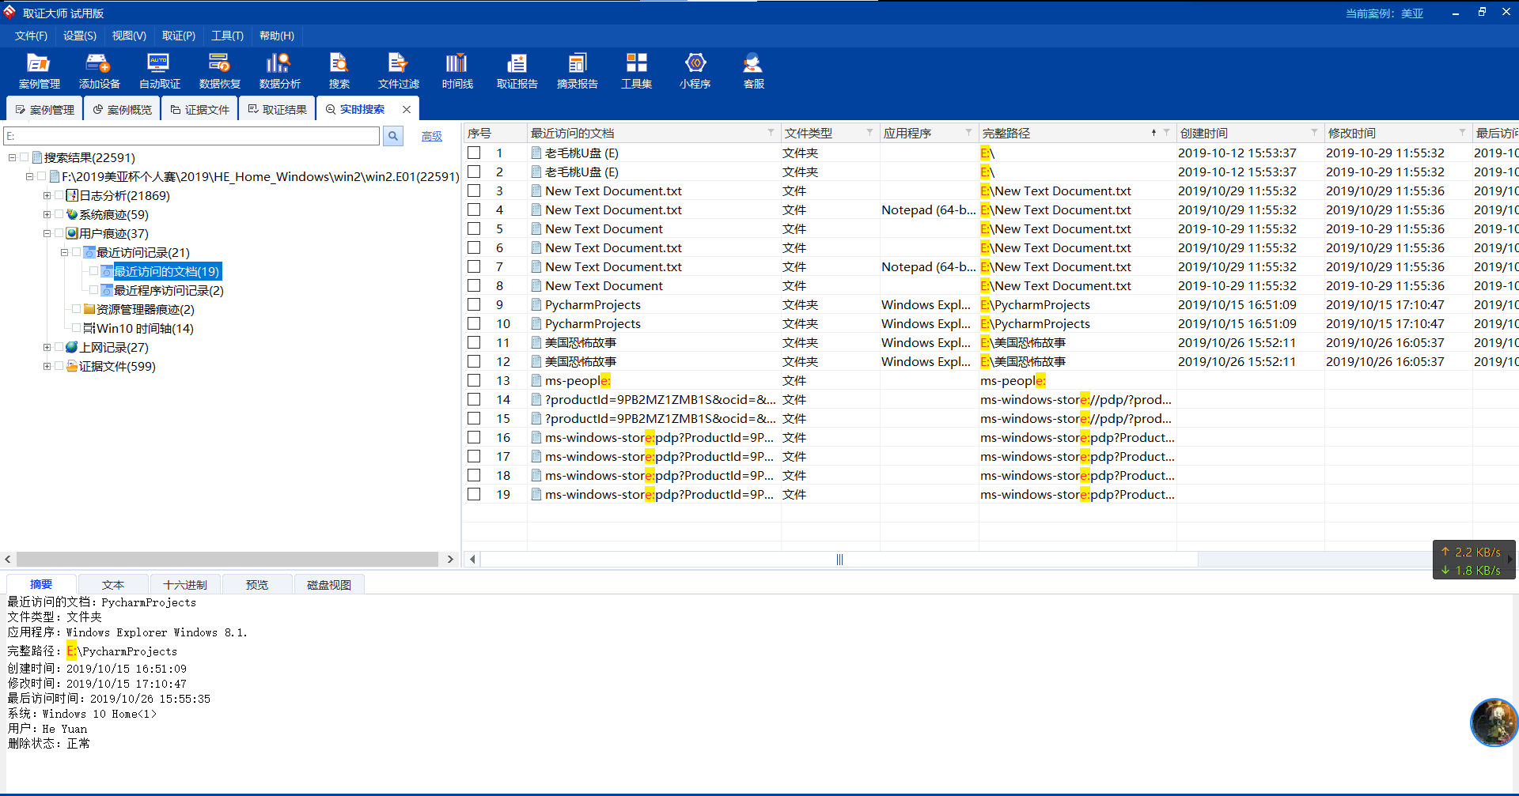Click the 搜索 toolbar icon
Image resolution: width=1519 pixels, height=796 pixels.
click(339, 71)
